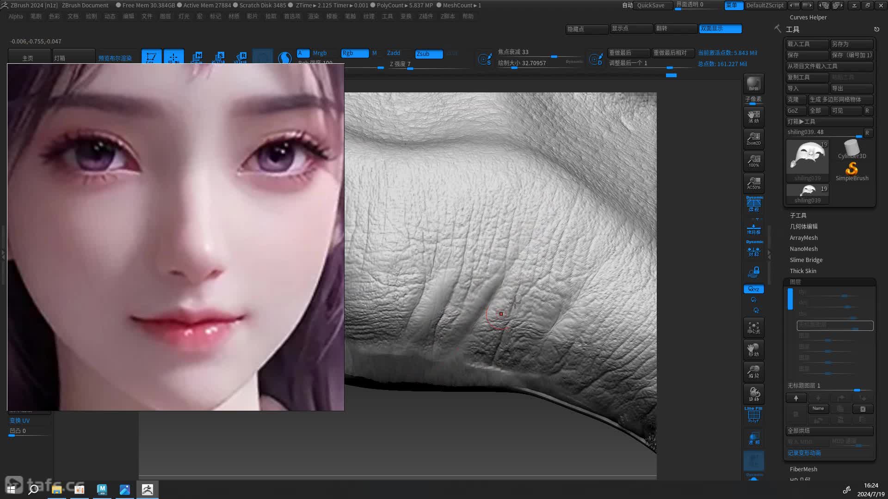
Task: Toggle the Rgb channel button
Action: [355, 53]
